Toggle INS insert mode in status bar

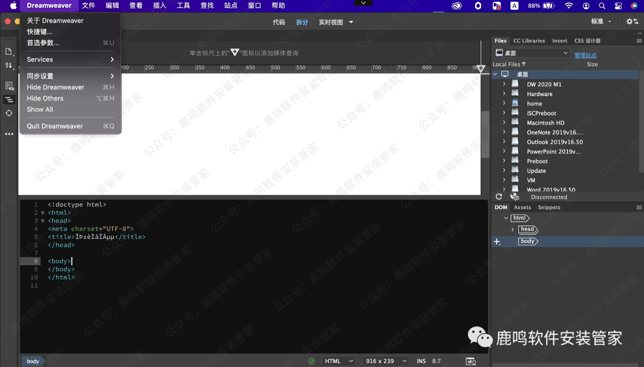click(x=421, y=361)
